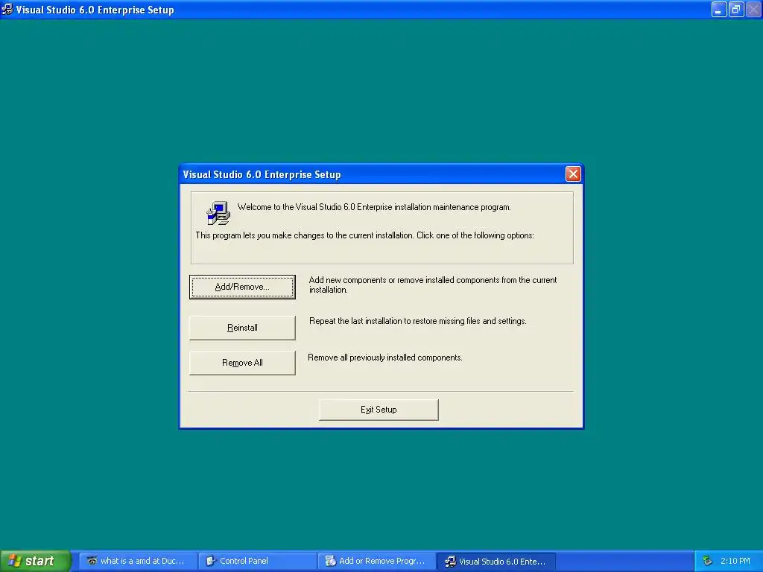This screenshot has height=572, width=763.
Task: Switch to Control Panel in the taskbar
Action: [257, 561]
